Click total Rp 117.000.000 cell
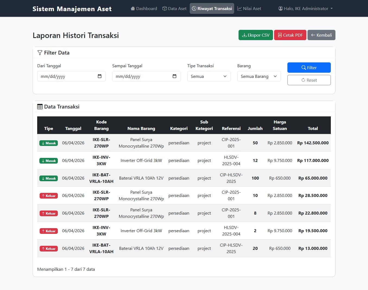 (313, 161)
